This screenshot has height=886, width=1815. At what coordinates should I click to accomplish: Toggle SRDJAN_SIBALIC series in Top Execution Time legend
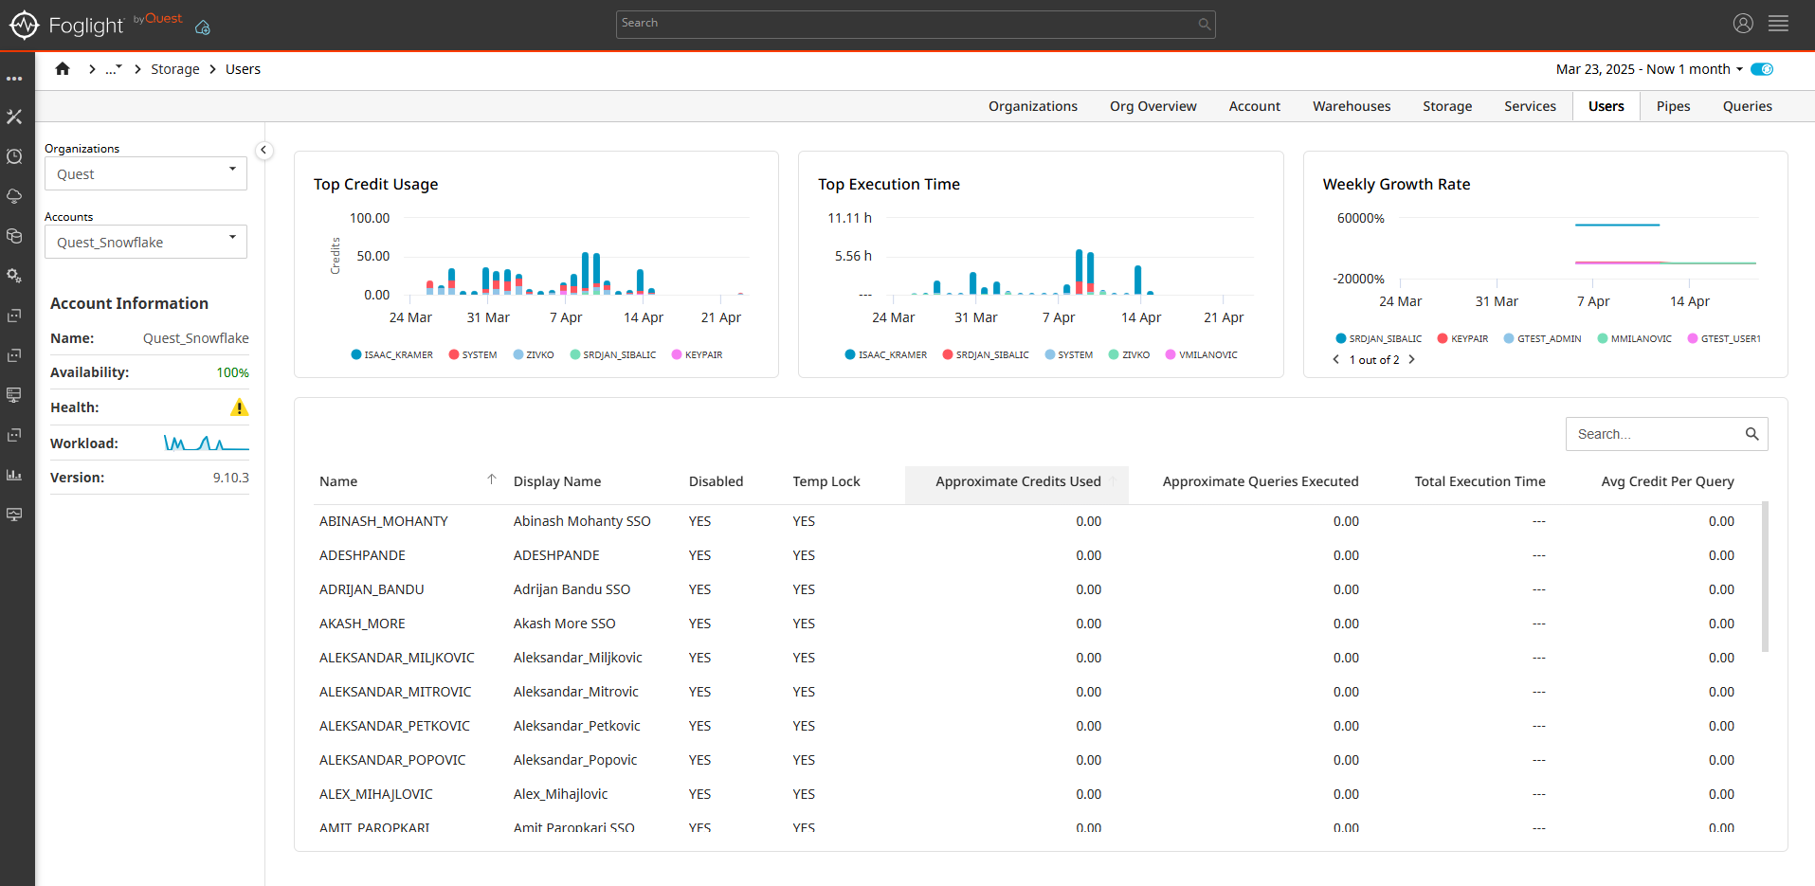point(986,354)
